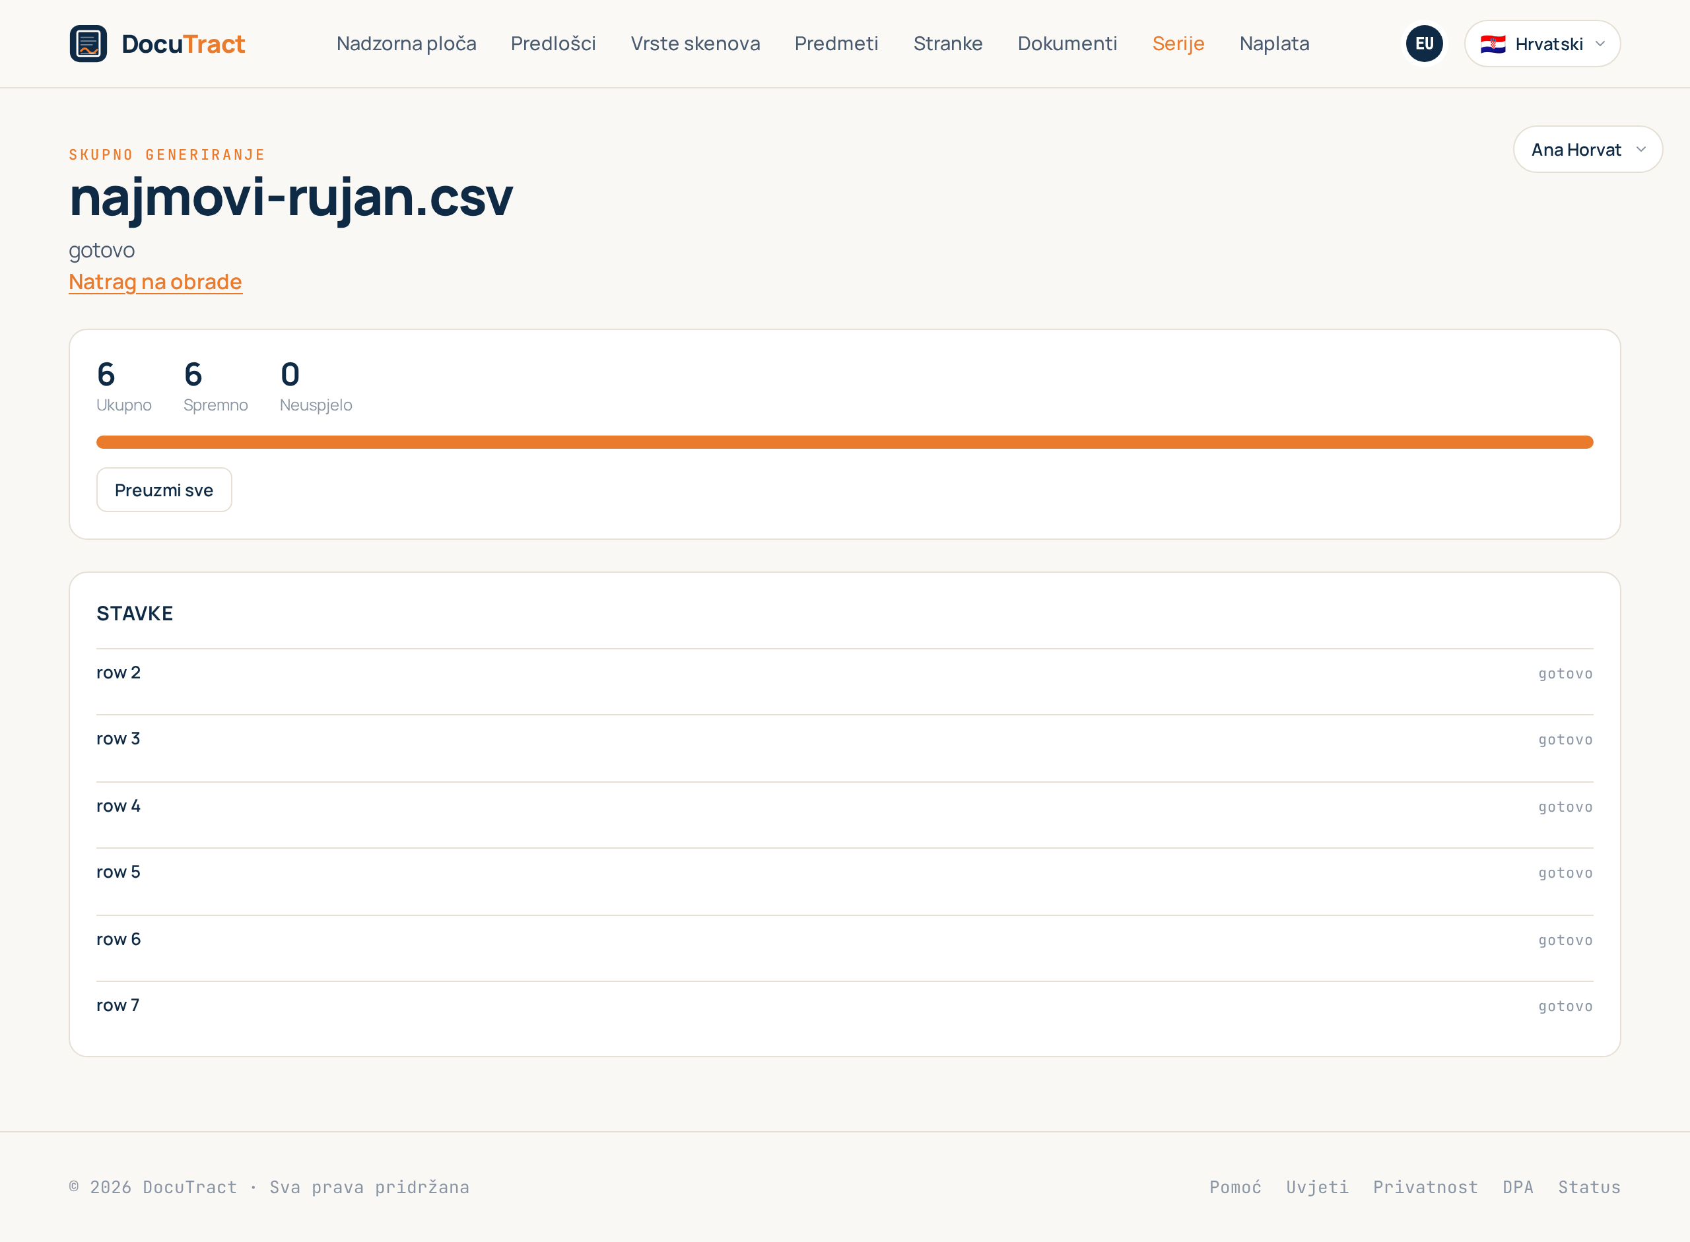Click the gotovo status of row 2
Screen dimensions: 1690x1242
click(1565, 674)
